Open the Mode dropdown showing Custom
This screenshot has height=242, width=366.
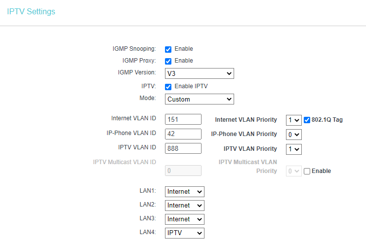coord(200,99)
